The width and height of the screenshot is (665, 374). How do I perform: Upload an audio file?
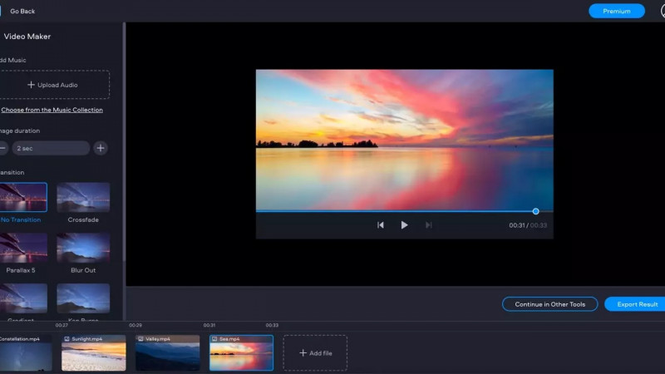pos(53,85)
